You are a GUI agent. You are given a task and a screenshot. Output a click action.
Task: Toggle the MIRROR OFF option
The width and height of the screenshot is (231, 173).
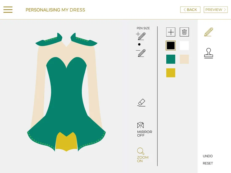(144, 129)
